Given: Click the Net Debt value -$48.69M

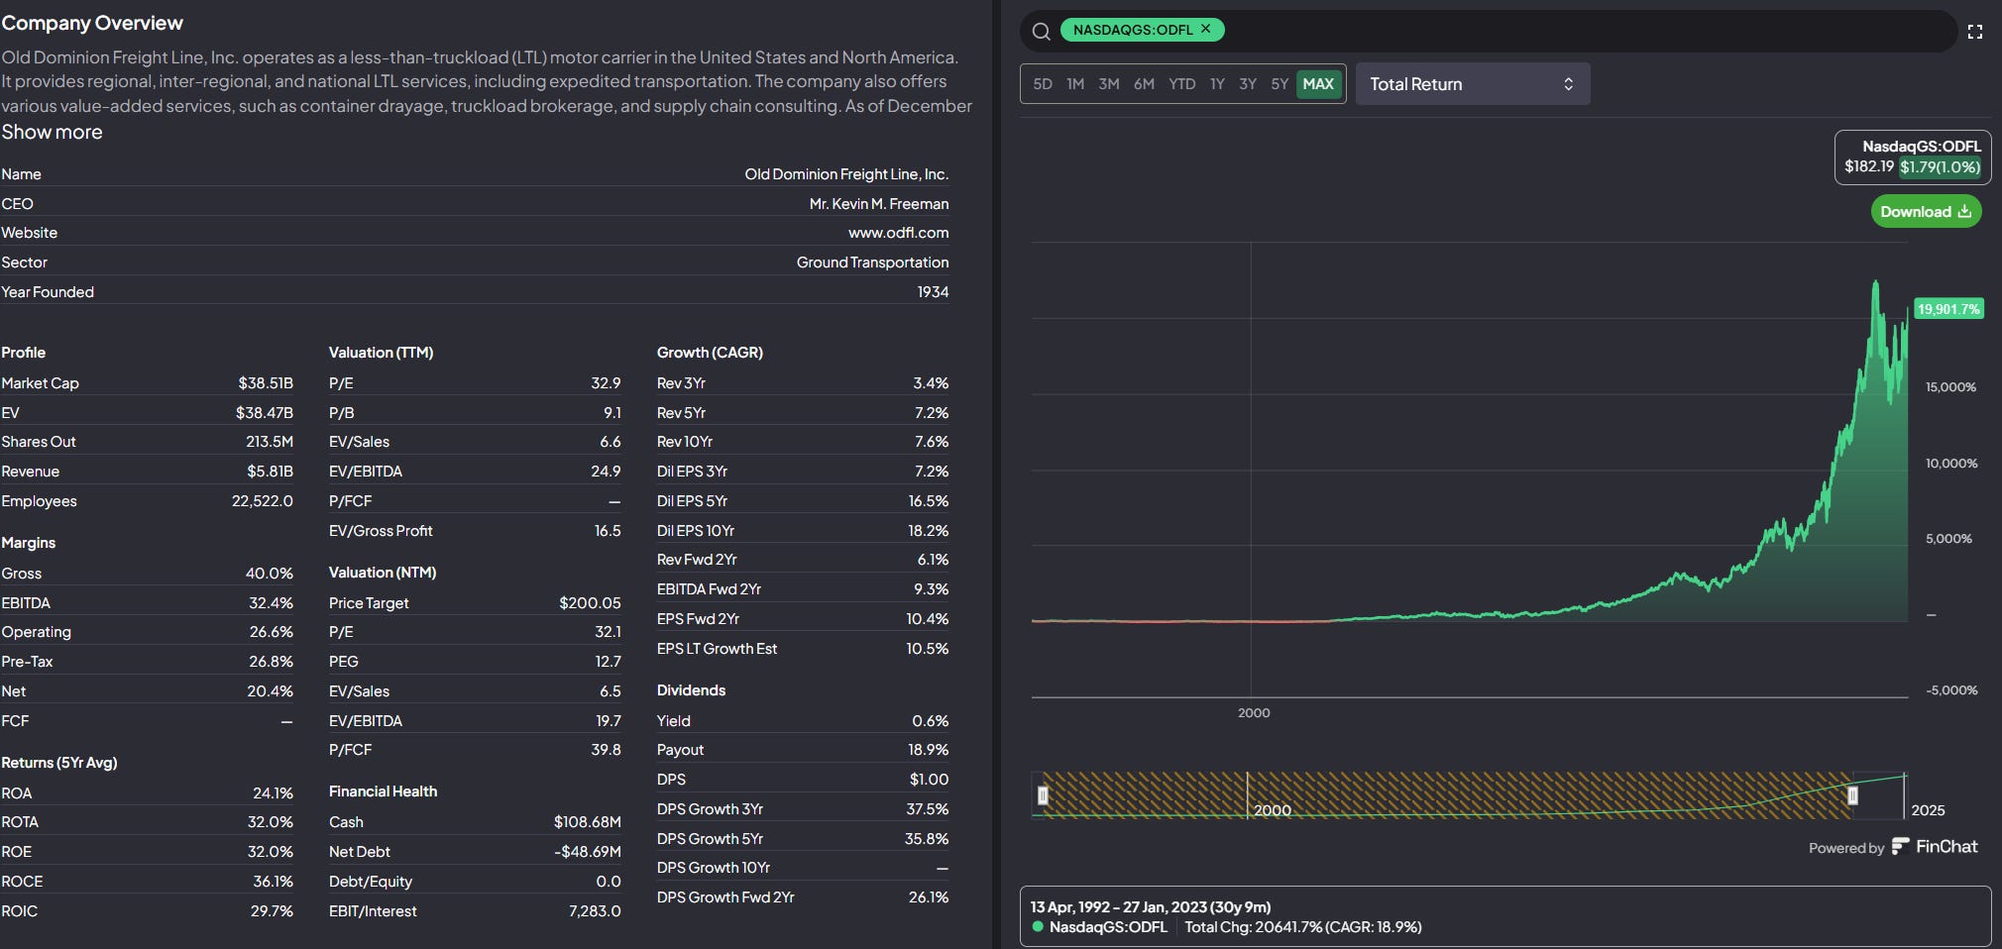Looking at the screenshot, I should [588, 852].
